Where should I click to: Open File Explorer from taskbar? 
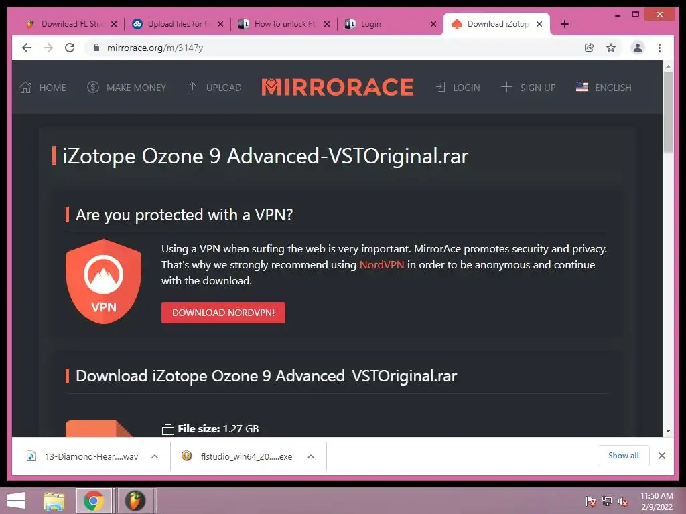tap(54, 501)
